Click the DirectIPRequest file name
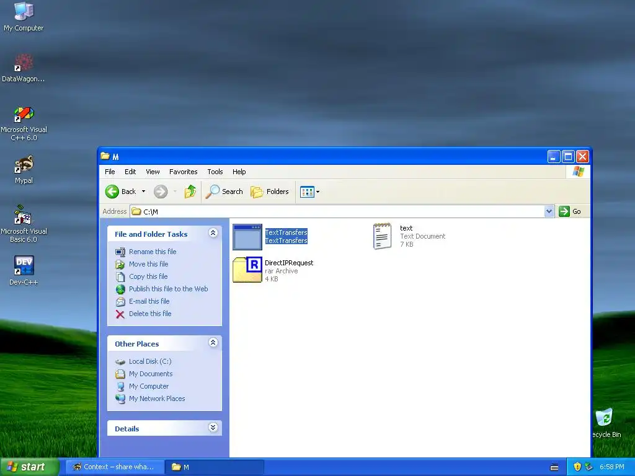The image size is (635, 476). (289, 263)
